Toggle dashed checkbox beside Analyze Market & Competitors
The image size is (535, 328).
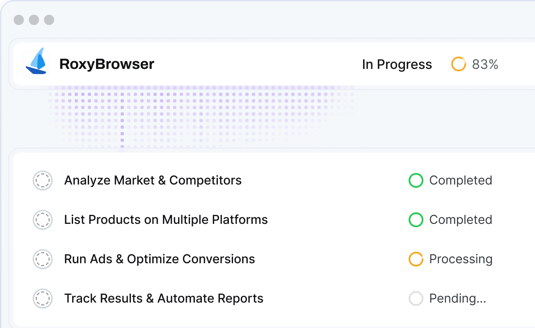point(43,180)
